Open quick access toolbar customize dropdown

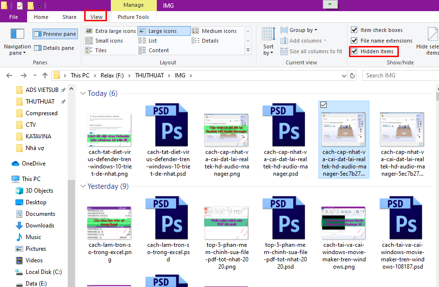40,6
